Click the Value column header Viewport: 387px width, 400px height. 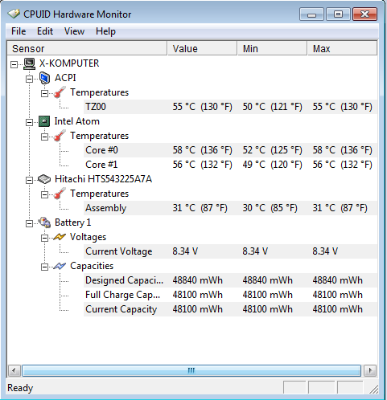pos(203,48)
